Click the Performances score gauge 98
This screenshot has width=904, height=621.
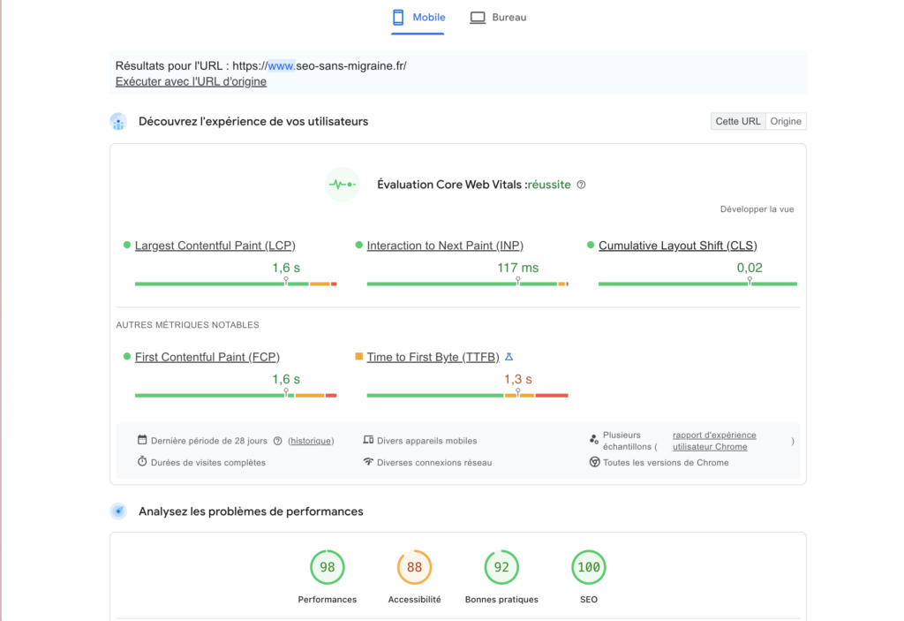point(327,567)
